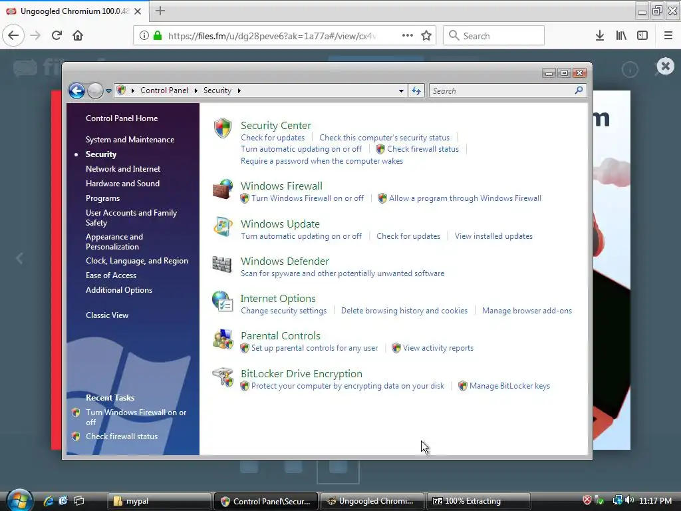The height and width of the screenshot is (511, 681).
Task: Focus the Control Panel search field
Action: click(x=501, y=90)
